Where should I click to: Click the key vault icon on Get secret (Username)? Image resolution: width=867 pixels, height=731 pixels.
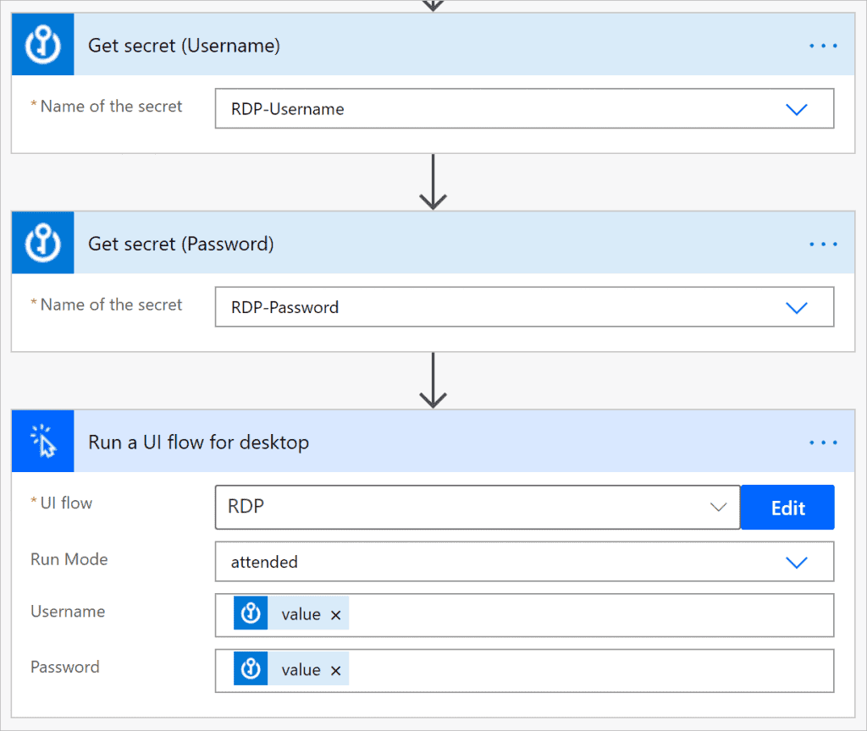(43, 45)
